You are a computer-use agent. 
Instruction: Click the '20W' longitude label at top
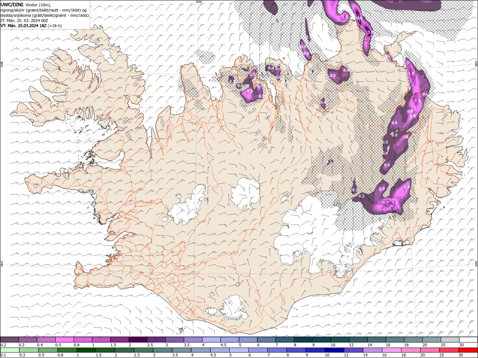(x=199, y=2)
